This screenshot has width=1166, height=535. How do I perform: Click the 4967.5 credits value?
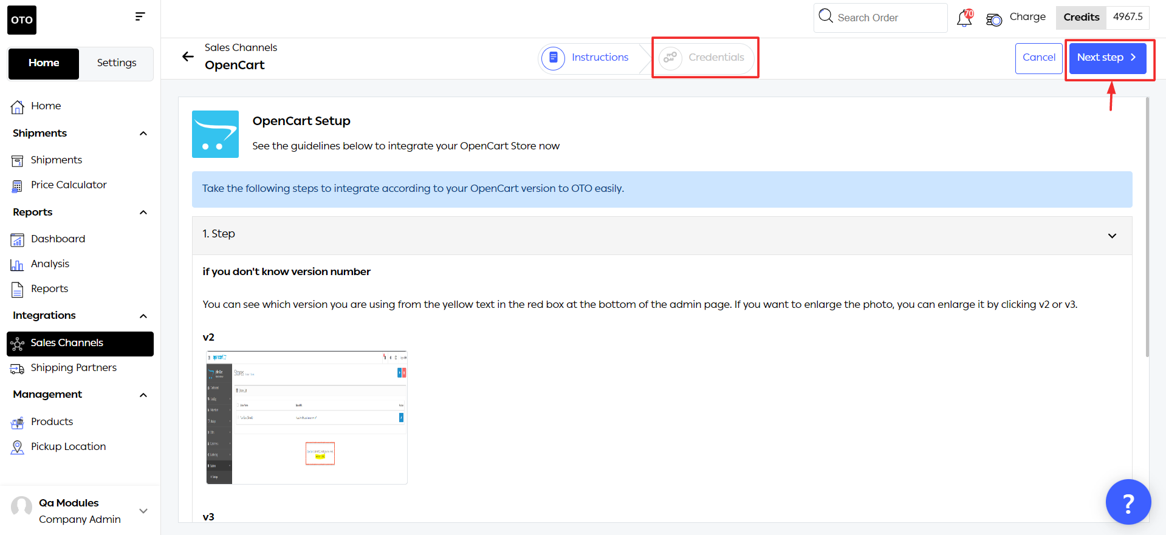(x=1128, y=17)
